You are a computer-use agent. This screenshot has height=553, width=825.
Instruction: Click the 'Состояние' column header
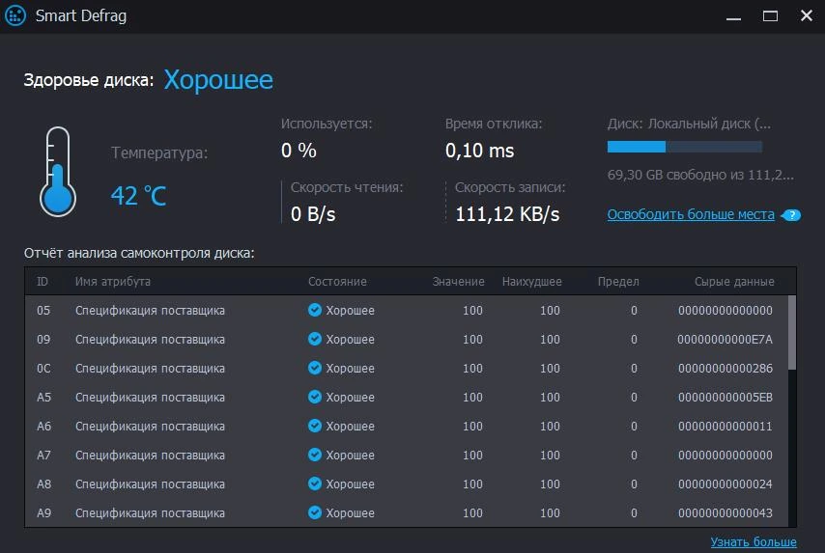337,282
